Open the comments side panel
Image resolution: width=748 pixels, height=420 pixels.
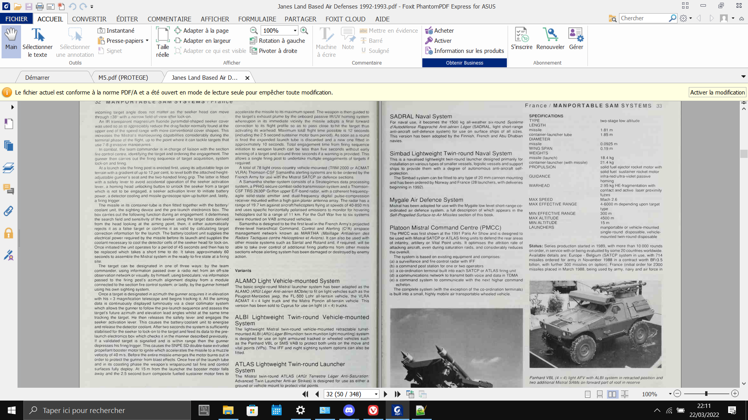[9, 189]
